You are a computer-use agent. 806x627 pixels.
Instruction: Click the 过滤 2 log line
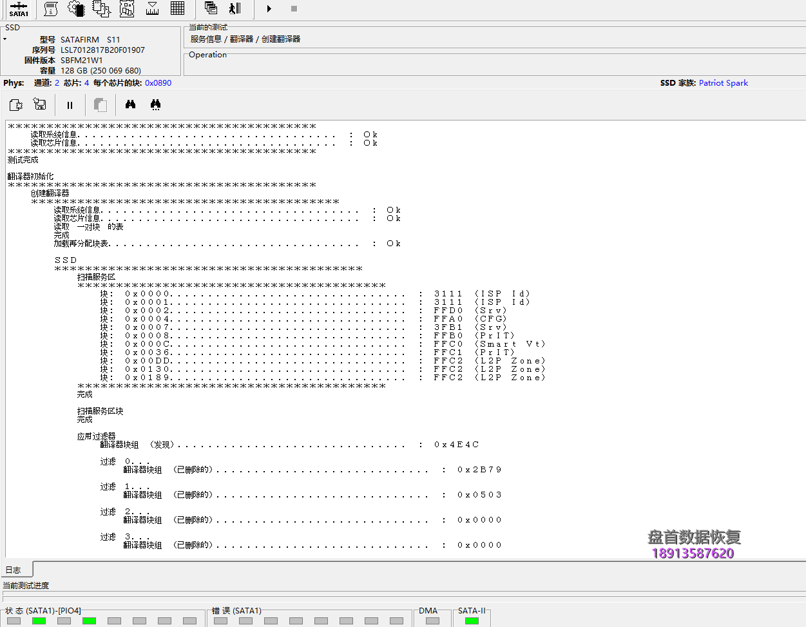point(125,512)
